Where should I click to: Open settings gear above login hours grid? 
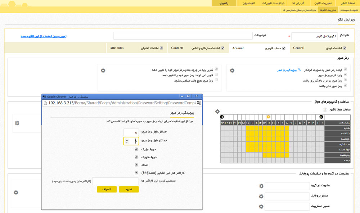pos(217,112)
